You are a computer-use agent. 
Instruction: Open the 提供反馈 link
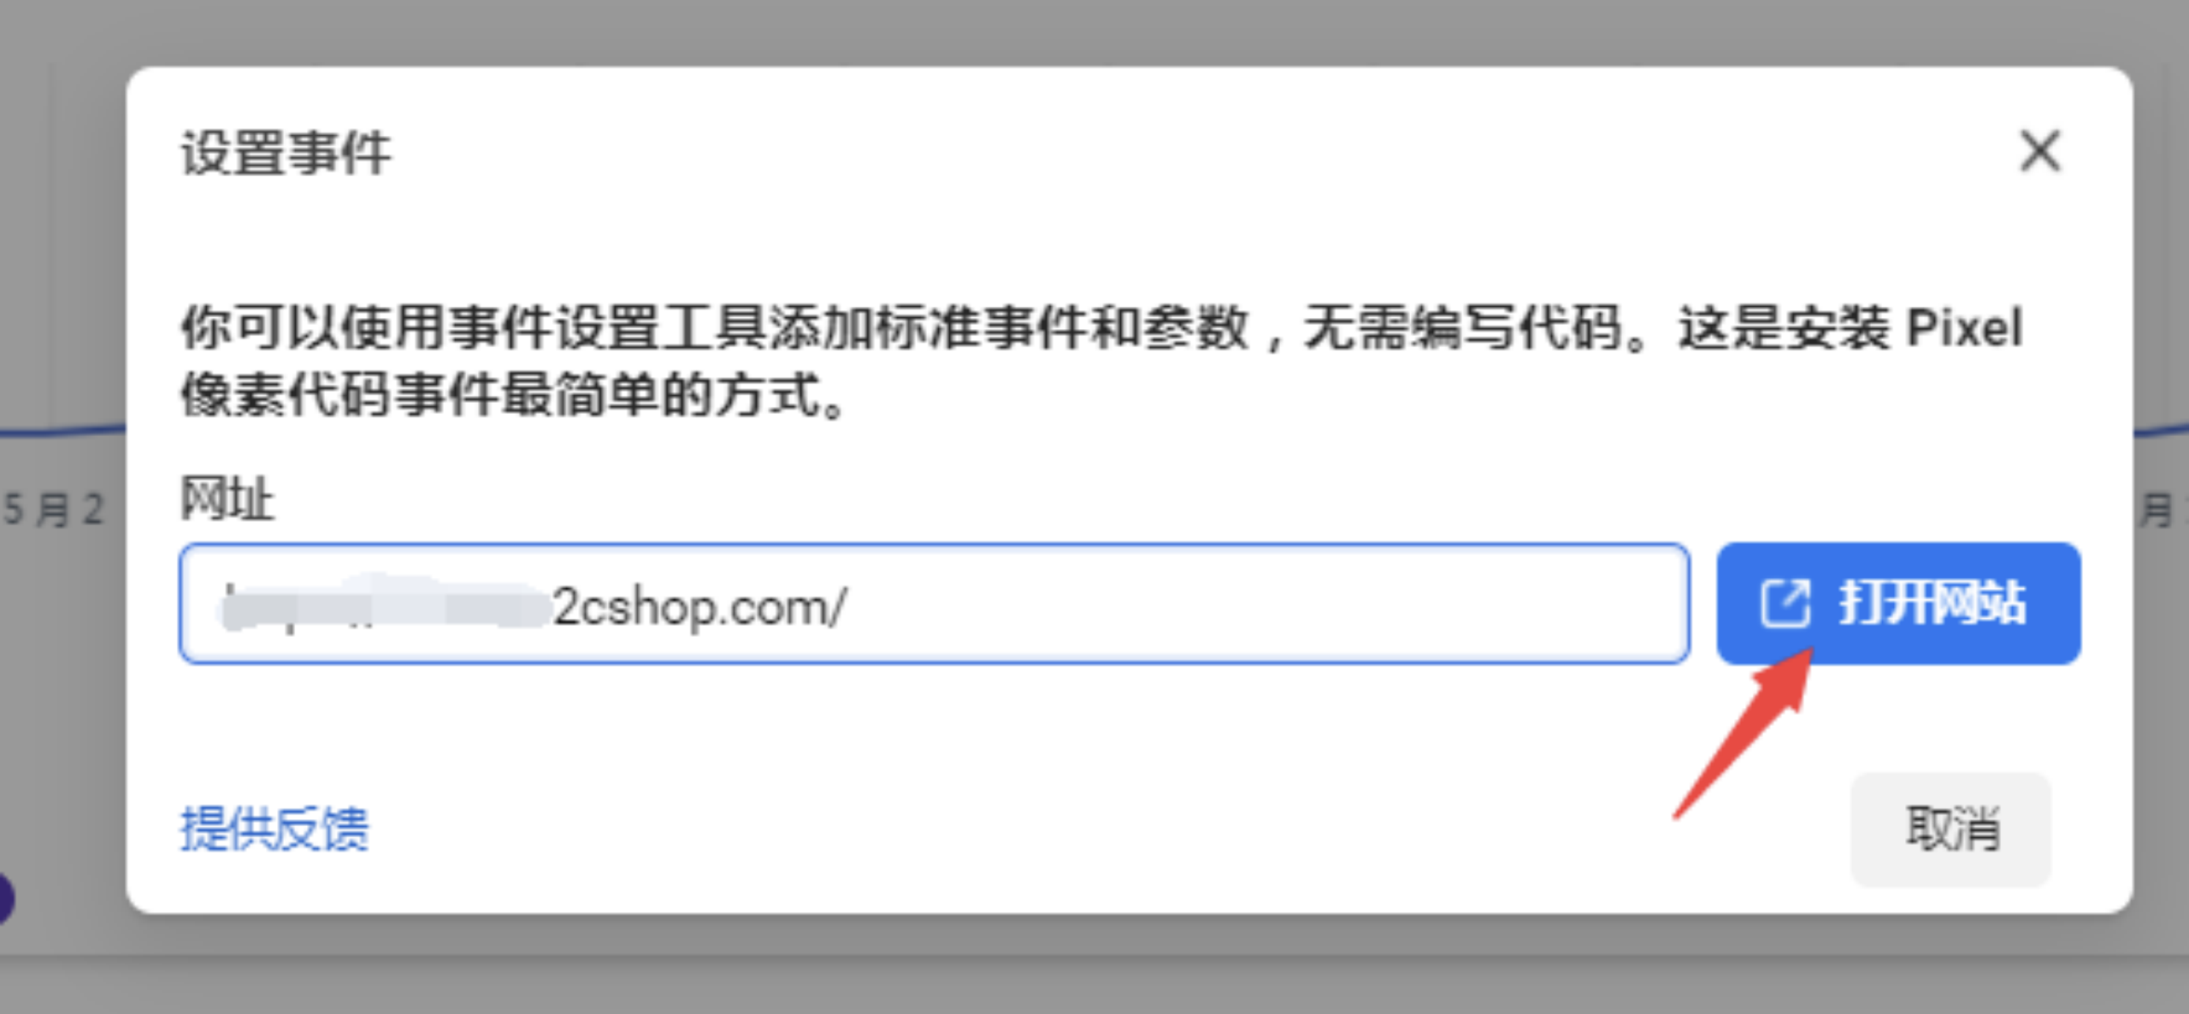coord(274,828)
